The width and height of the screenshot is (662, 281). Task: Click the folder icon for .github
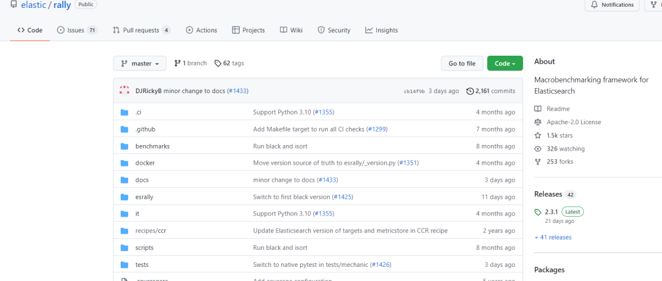coord(124,129)
